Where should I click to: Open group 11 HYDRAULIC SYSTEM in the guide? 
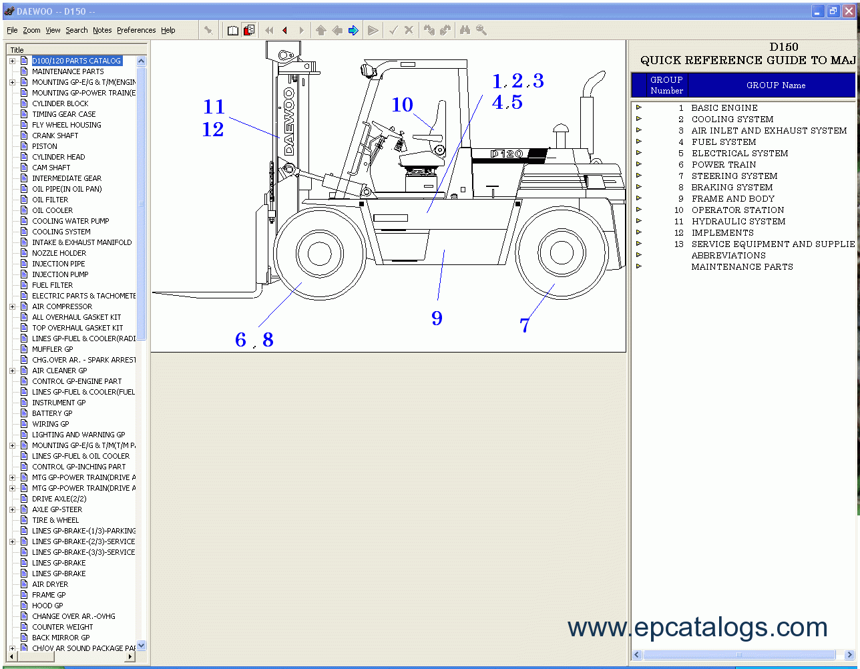click(738, 221)
